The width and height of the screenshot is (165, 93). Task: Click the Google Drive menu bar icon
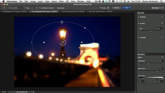[103, 1]
